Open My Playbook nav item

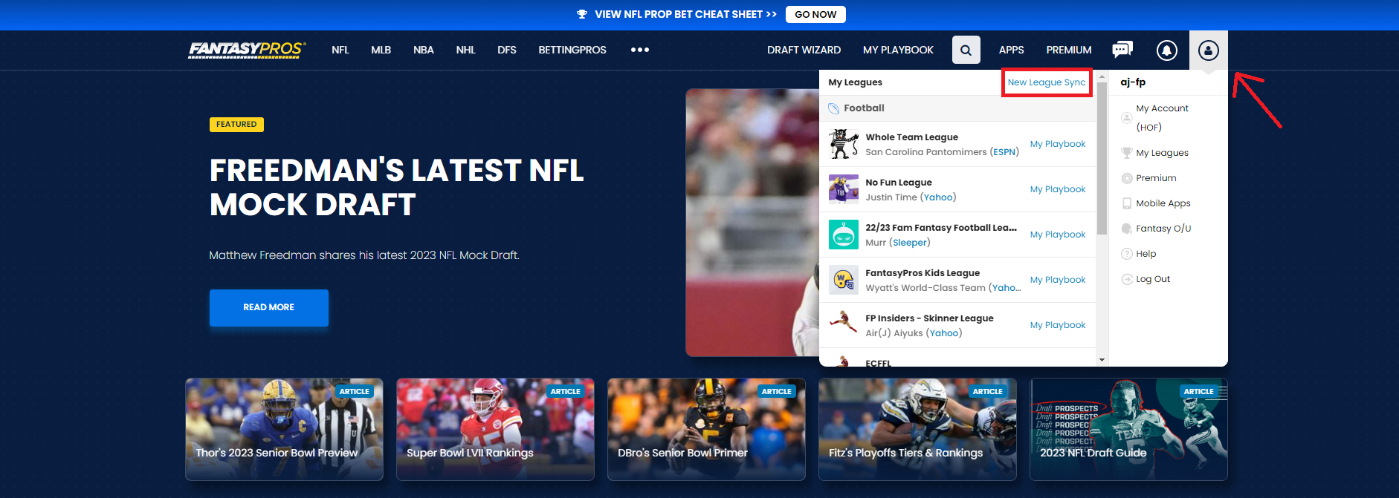898,50
